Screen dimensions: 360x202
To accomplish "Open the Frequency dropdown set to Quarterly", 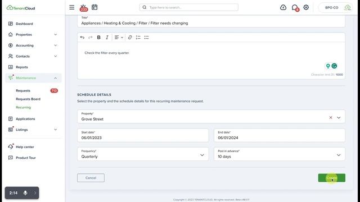I will pos(143,154).
